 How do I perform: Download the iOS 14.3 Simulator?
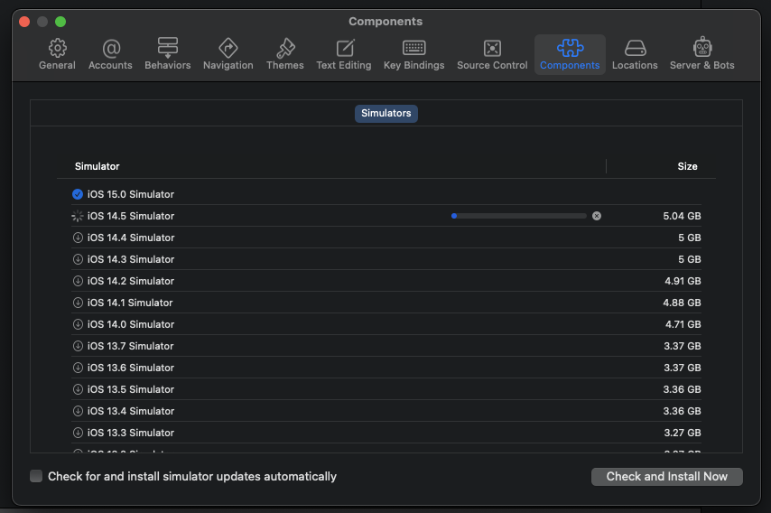[x=78, y=259]
